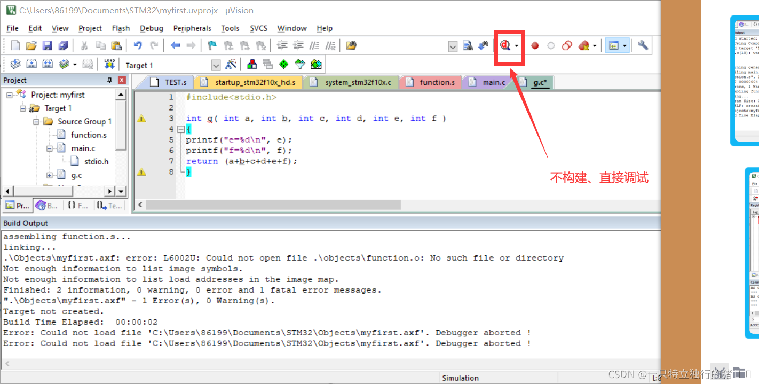This screenshot has height=384, width=759.
Task: Open debug session dropdown arrow
Action: pos(517,46)
